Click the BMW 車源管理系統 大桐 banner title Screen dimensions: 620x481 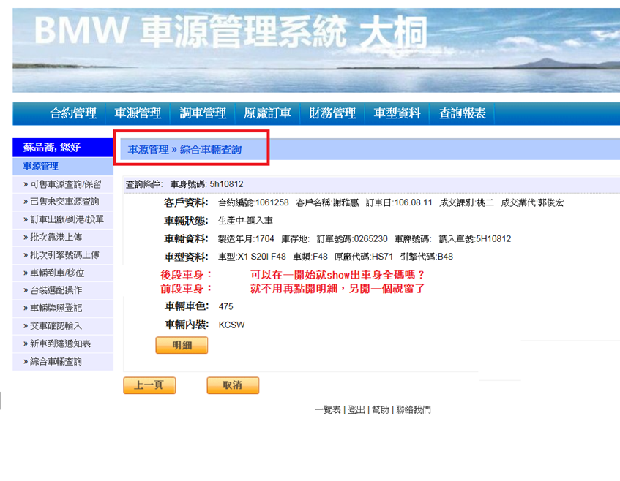231,31
